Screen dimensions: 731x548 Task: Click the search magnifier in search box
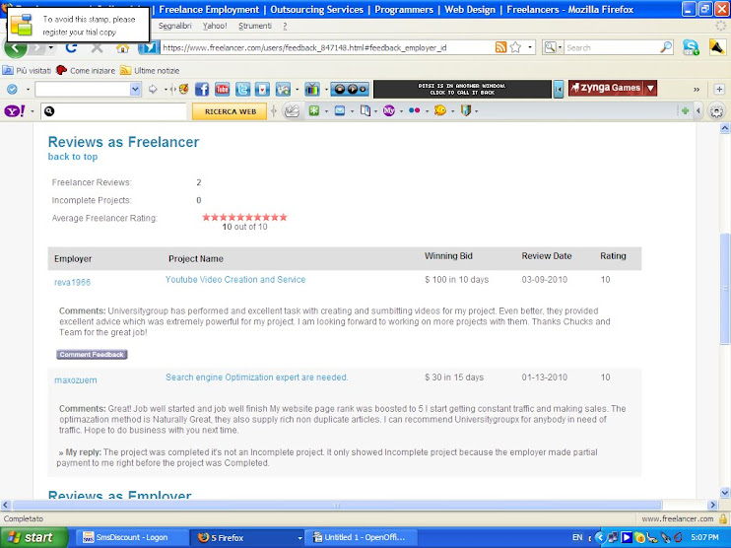pyautogui.click(x=666, y=47)
